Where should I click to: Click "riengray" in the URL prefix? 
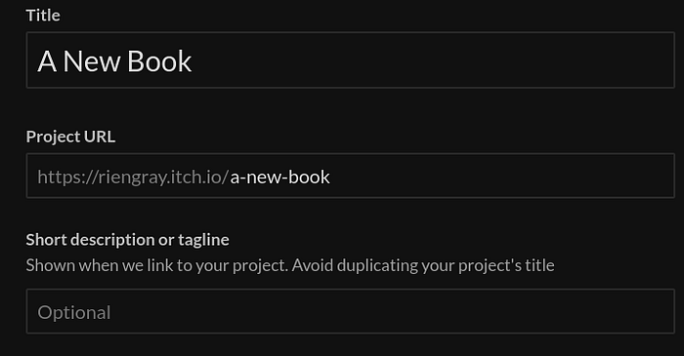[x=133, y=178]
